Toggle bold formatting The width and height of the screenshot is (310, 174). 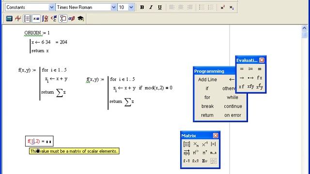pyautogui.click(x=142, y=7)
